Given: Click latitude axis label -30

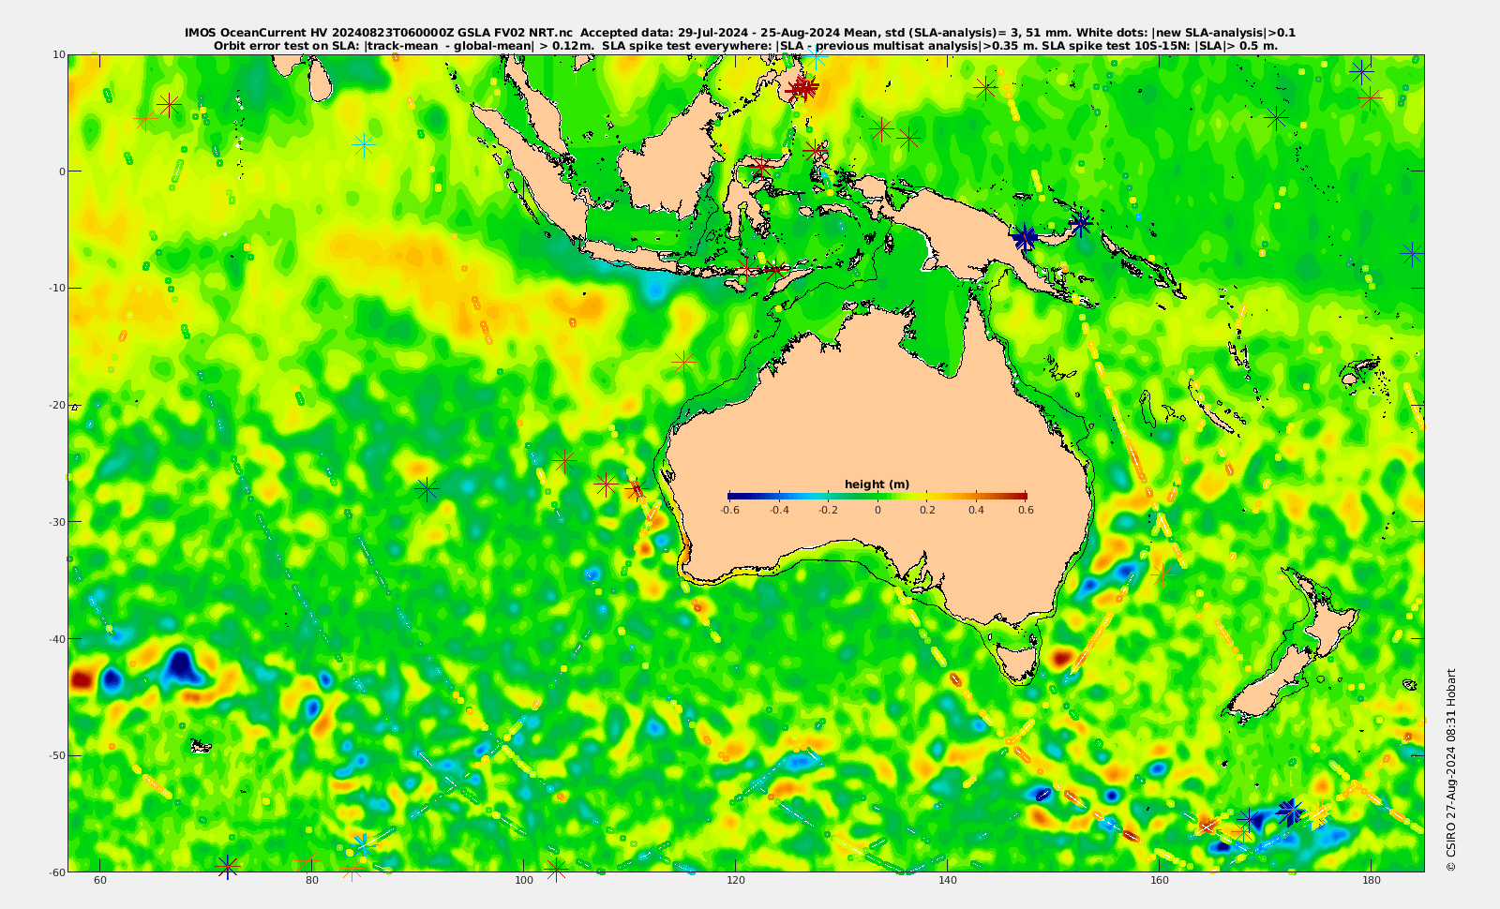Looking at the screenshot, I should tap(56, 522).
